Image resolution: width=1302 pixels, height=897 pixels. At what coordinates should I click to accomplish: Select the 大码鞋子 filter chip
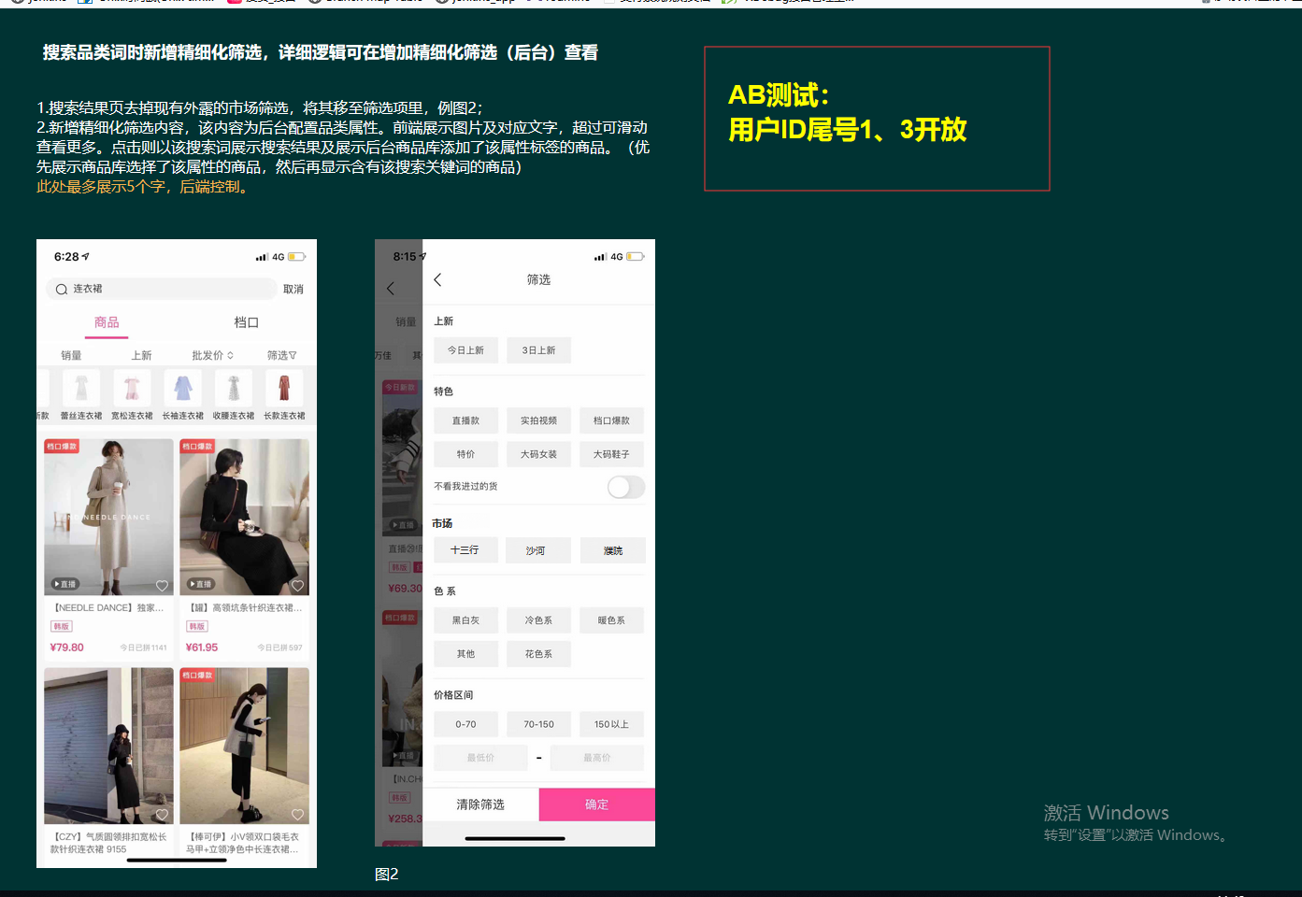[611, 455]
